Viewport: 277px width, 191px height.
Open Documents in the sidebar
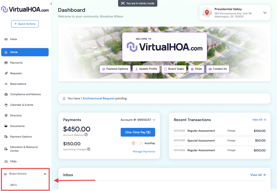tap(25, 126)
